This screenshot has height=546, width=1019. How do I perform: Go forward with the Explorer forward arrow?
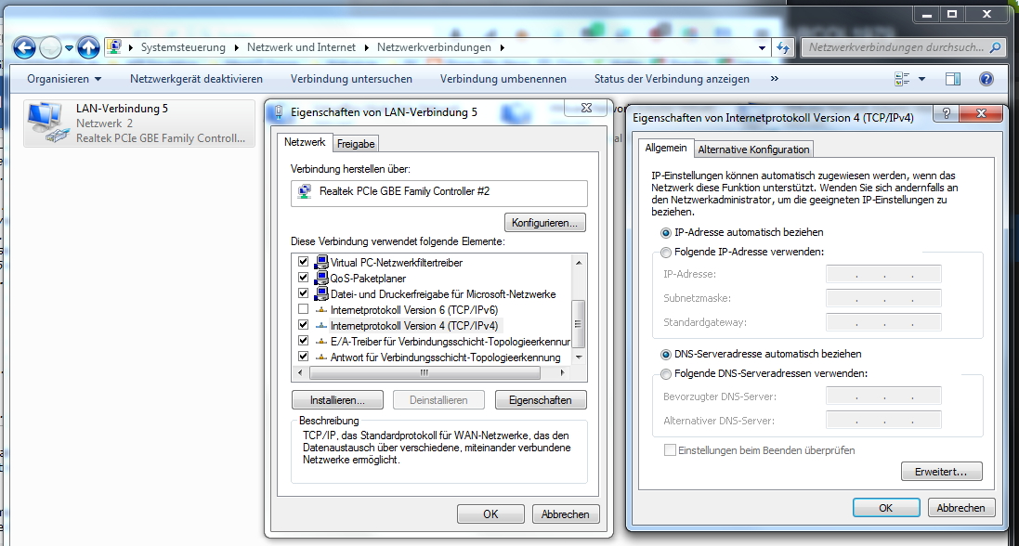point(50,47)
